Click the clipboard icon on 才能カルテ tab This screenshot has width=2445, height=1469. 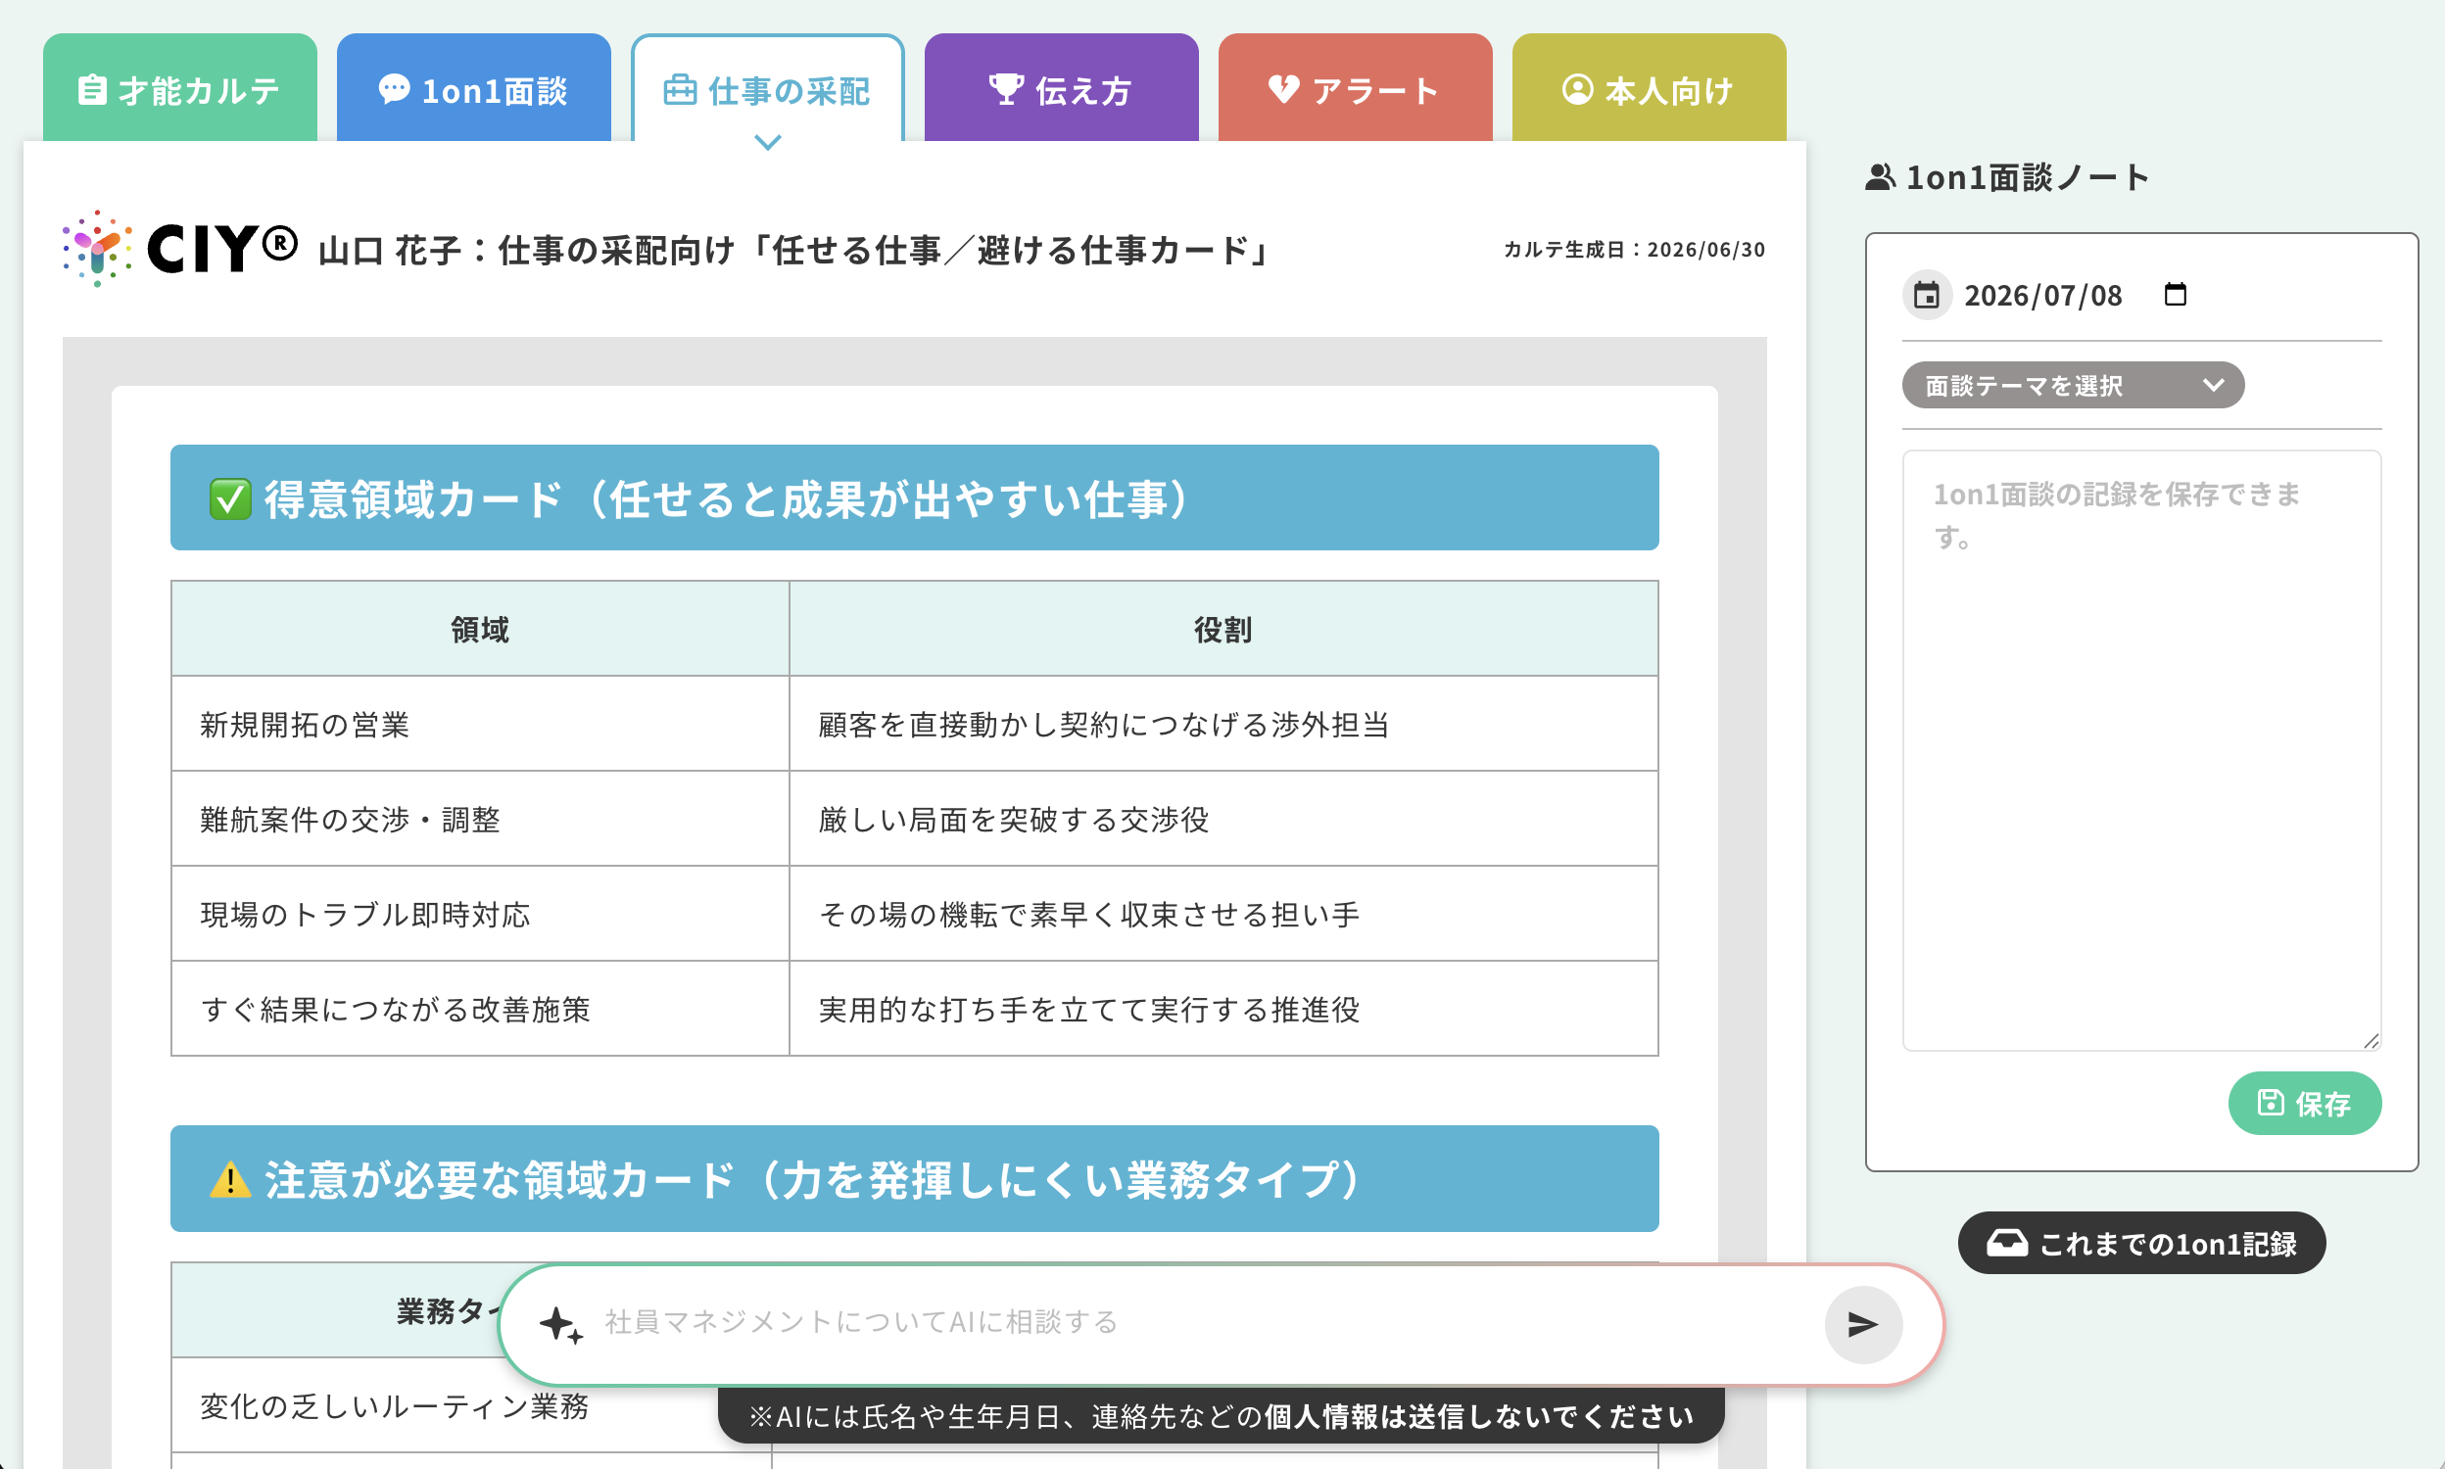[92, 89]
